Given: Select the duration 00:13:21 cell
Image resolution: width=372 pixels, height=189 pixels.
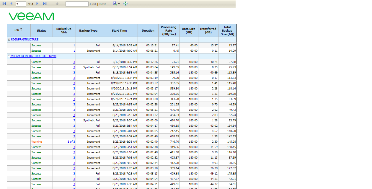Looking at the screenshot, I should coord(152,45).
